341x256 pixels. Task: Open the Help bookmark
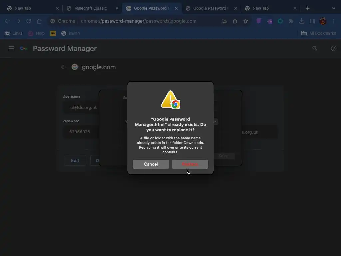point(36,33)
